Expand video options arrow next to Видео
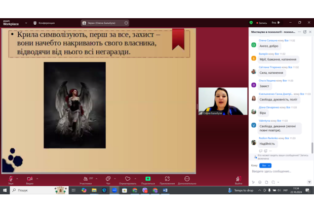 pos(37,178)
